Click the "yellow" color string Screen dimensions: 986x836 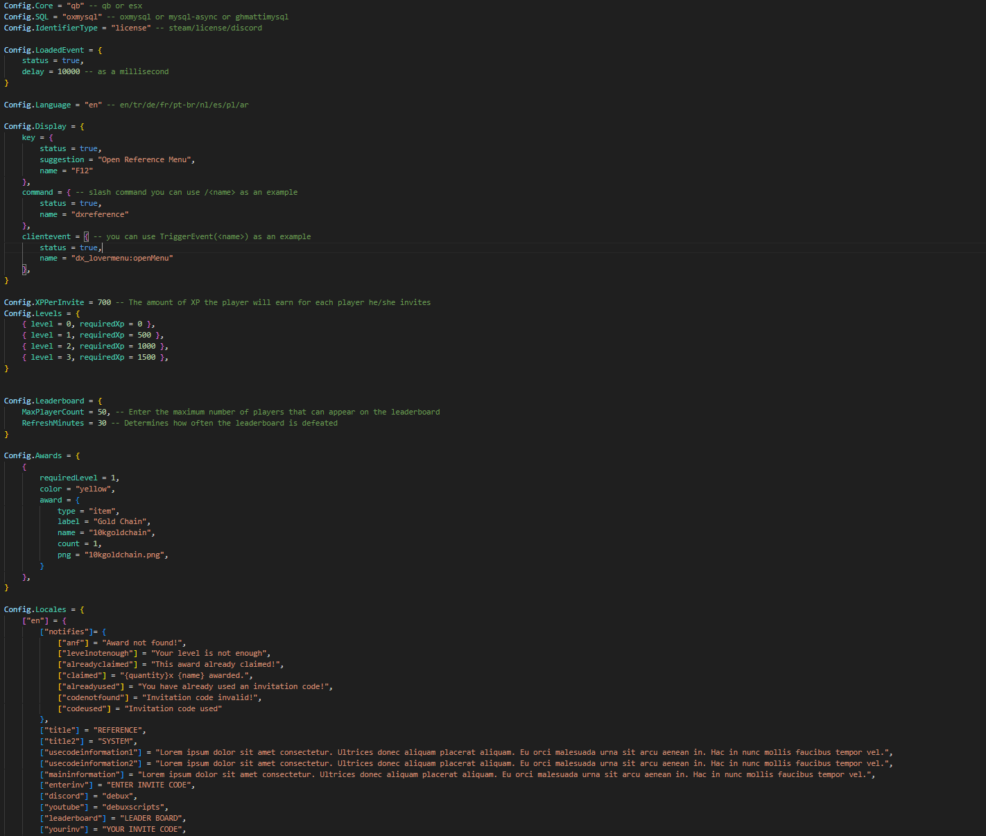pyautogui.click(x=93, y=489)
